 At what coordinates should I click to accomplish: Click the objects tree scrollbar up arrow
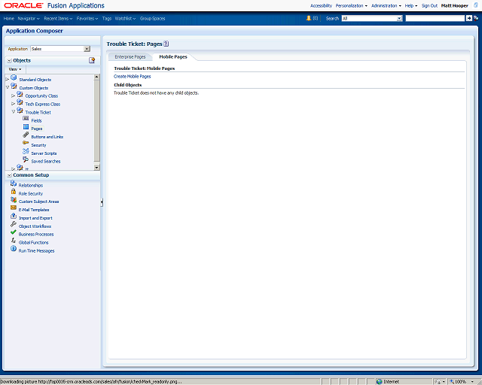[97, 77]
